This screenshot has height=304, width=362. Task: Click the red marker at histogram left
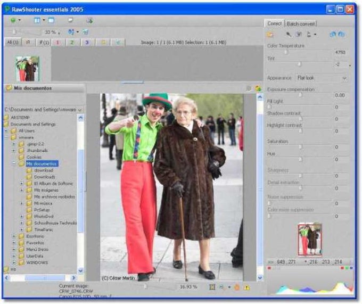pos(269,268)
